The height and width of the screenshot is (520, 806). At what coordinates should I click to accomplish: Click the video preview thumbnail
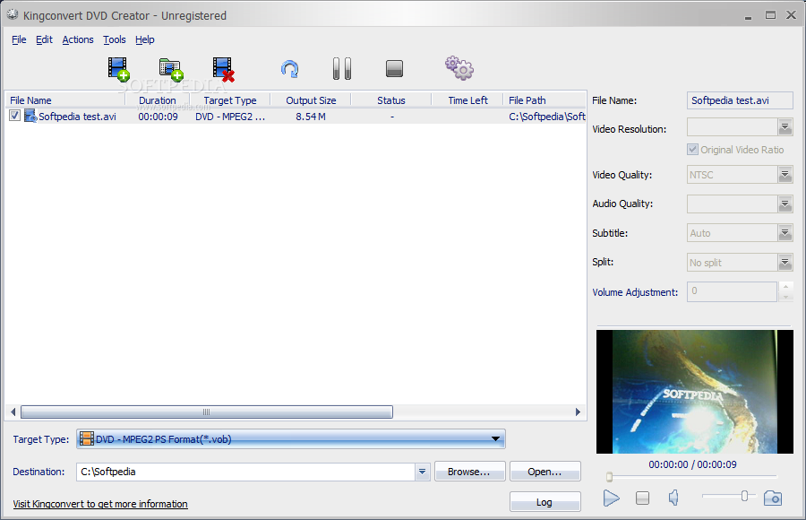click(x=694, y=392)
